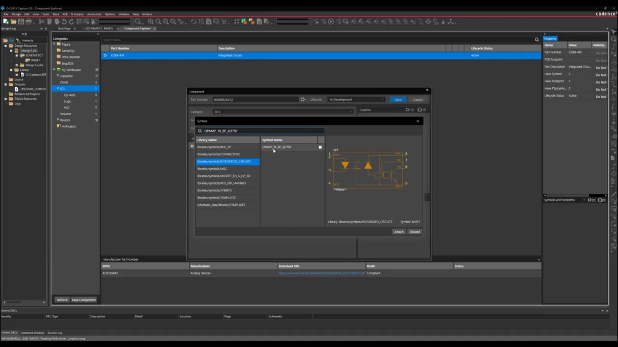Viewport: 618px width, 347px height.
Task: Switch to the Command Window tab
Action: point(33,333)
